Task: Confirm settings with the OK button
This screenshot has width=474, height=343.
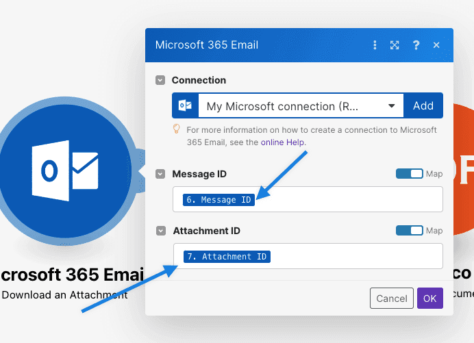Action: point(430,298)
